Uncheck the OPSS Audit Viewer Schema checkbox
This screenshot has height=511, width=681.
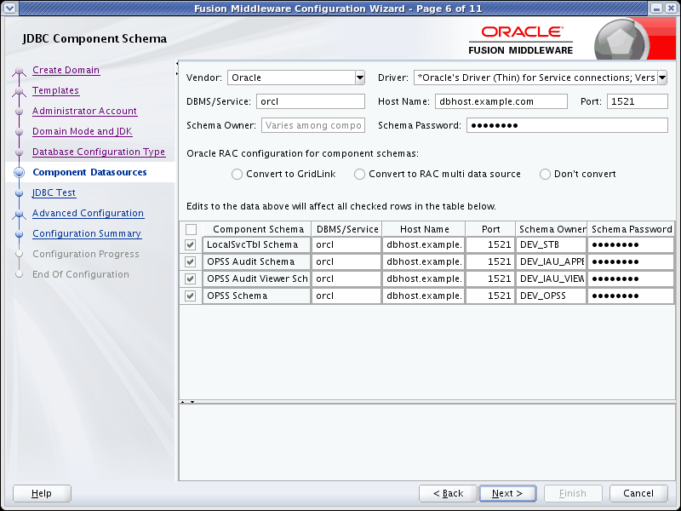tap(190, 278)
